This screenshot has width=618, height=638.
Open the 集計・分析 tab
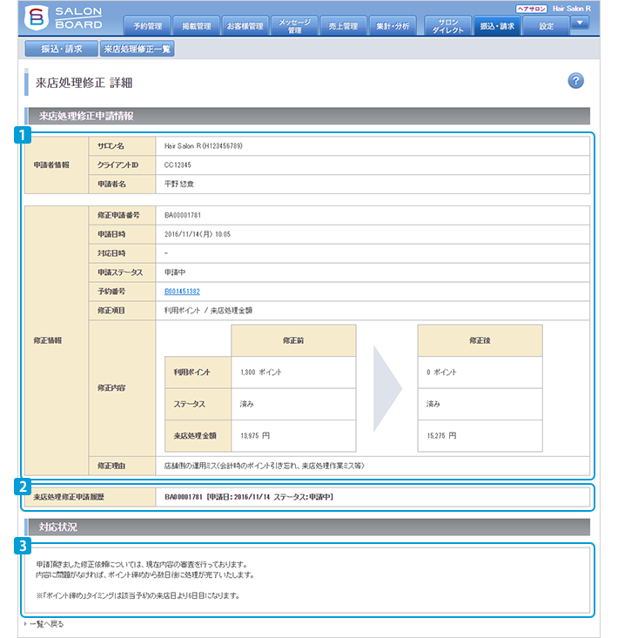[x=393, y=26]
